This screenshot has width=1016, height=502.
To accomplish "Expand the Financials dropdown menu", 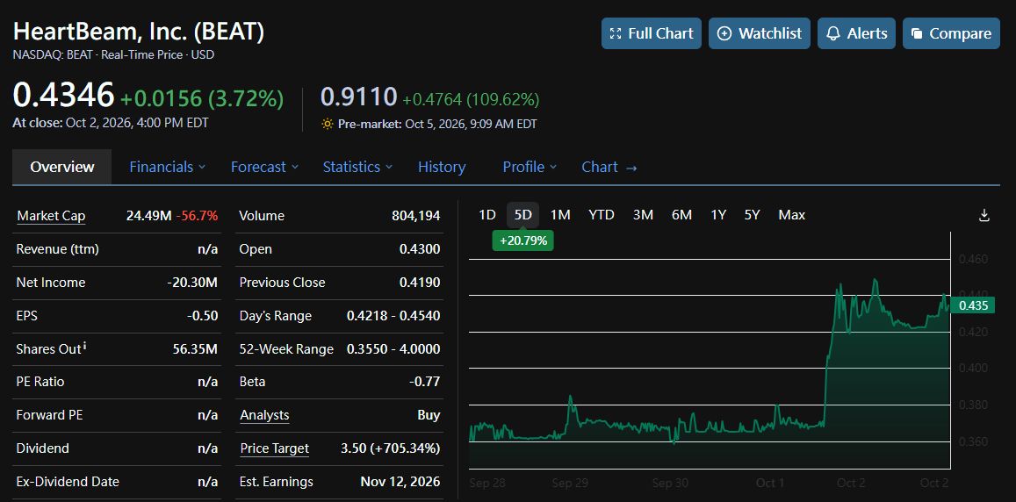I will click(x=167, y=167).
